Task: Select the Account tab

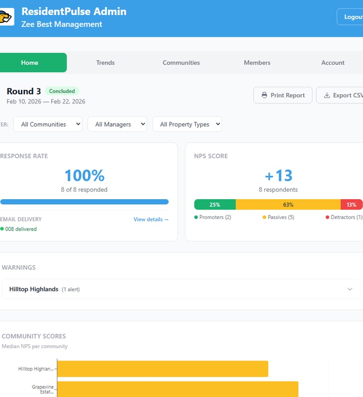Action: pos(333,62)
